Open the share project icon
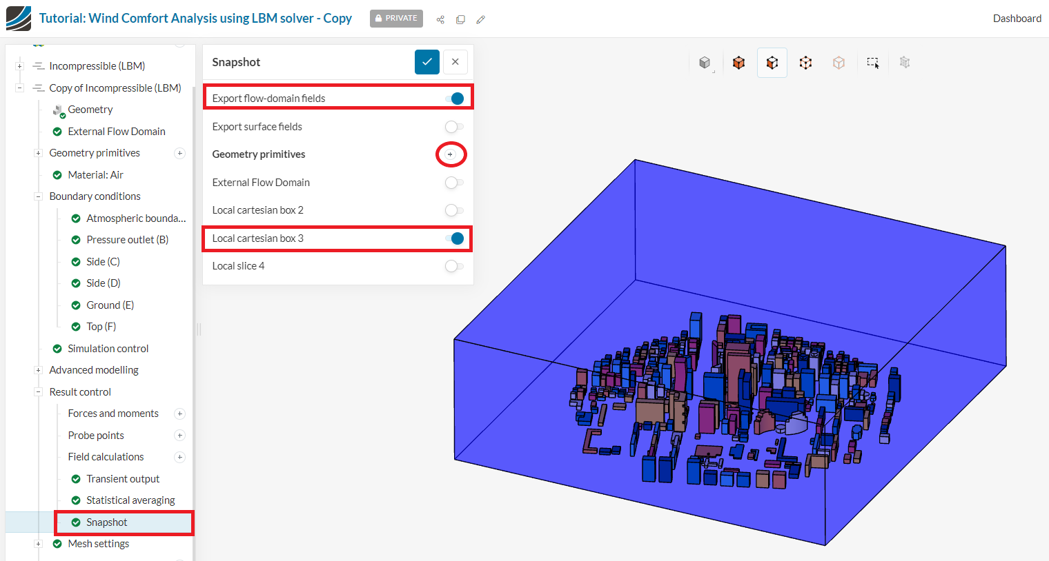Viewport: 1049px width, 561px height. click(x=440, y=19)
